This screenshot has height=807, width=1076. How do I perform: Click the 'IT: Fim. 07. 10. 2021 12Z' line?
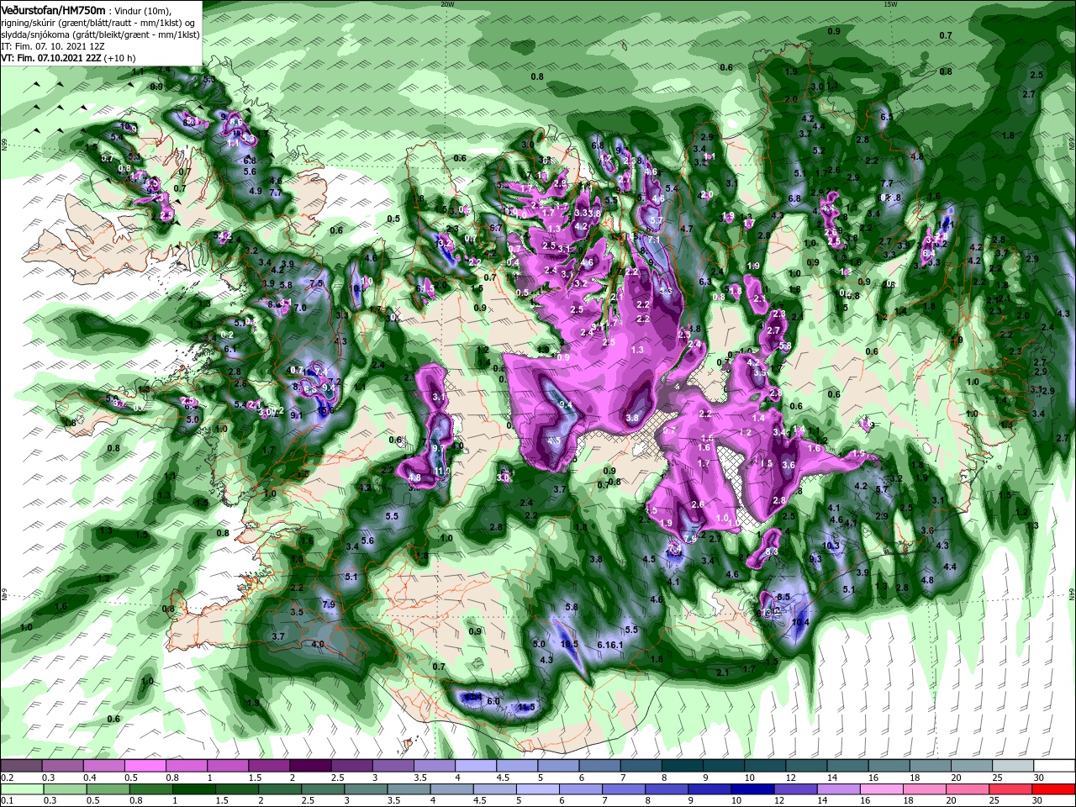click(x=53, y=47)
